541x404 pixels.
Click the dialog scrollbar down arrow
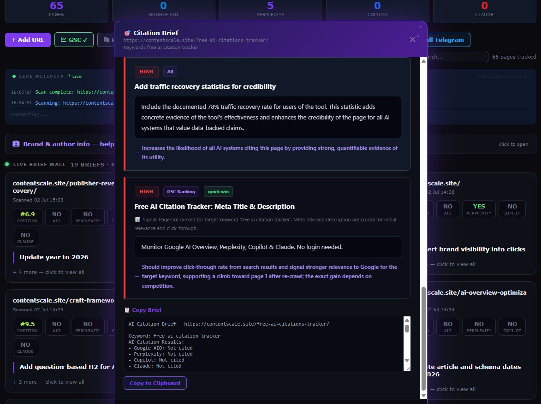[x=423, y=396]
